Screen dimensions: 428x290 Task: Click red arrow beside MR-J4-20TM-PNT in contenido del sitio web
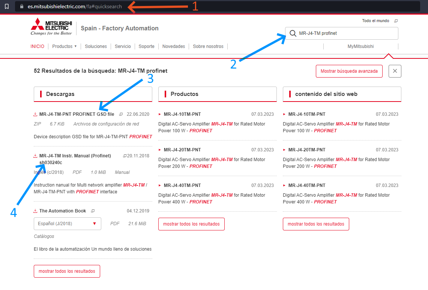[x=284, y=150]
